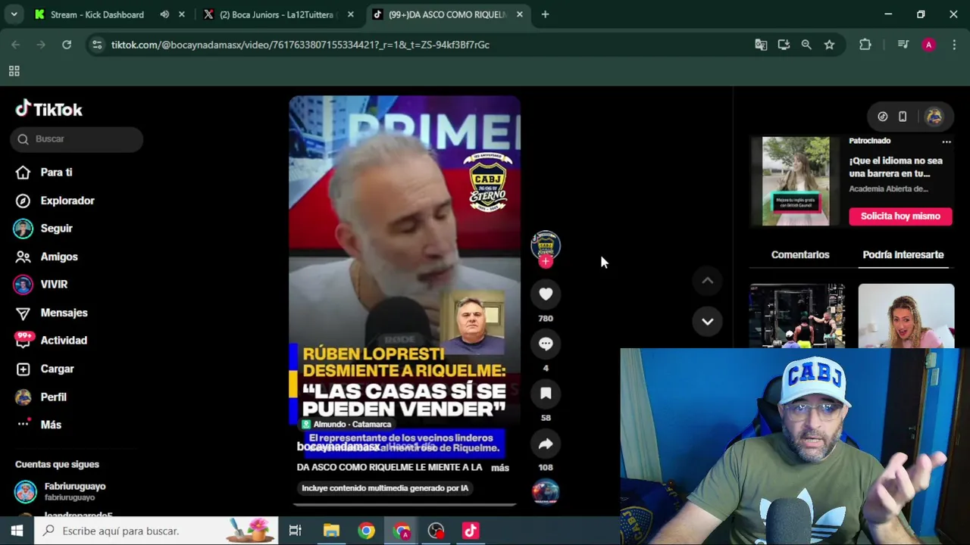Expand video description with más
Viewport: 970px width, 545px height.
(500, 468)
